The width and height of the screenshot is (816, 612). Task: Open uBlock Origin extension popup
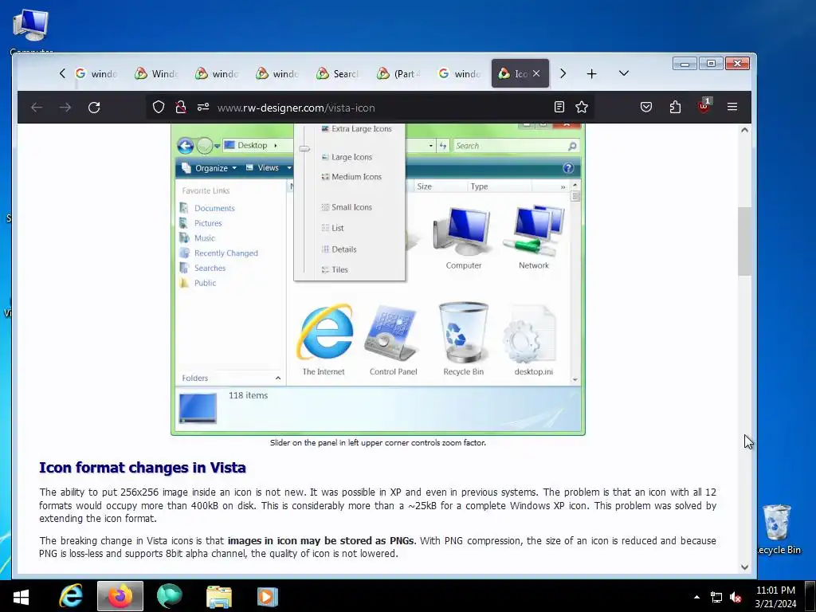tap(704, 106)
